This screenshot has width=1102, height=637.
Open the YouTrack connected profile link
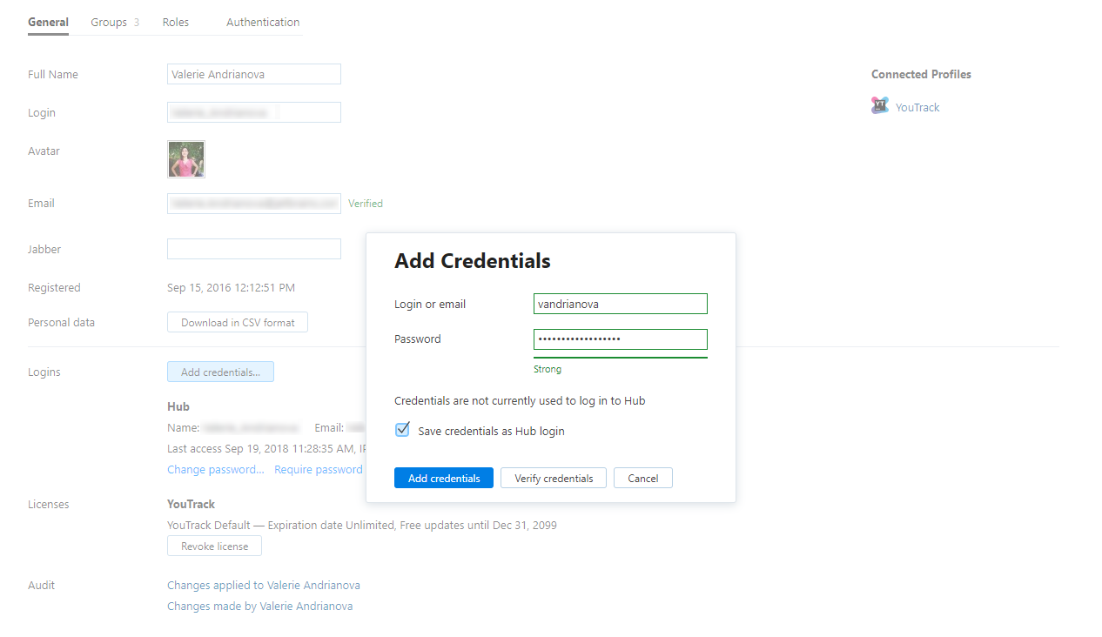coord(917,108)
